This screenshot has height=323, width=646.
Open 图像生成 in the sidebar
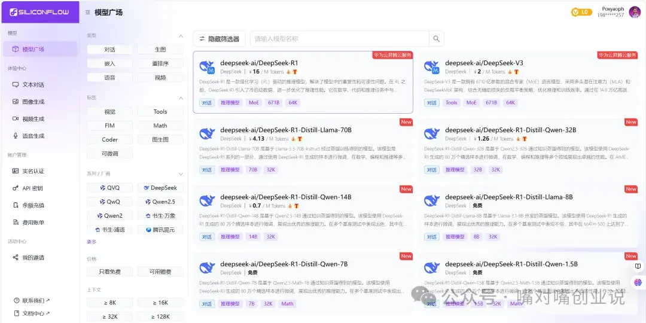(40, 102)
